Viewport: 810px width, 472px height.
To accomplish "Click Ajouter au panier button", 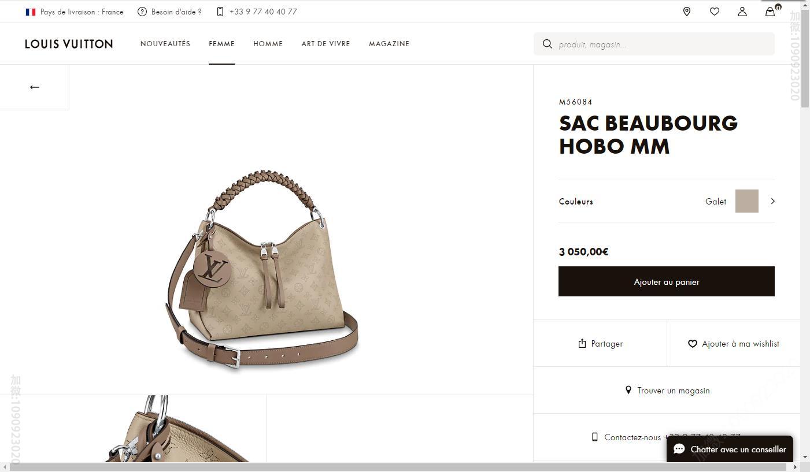I will [666, 281].
